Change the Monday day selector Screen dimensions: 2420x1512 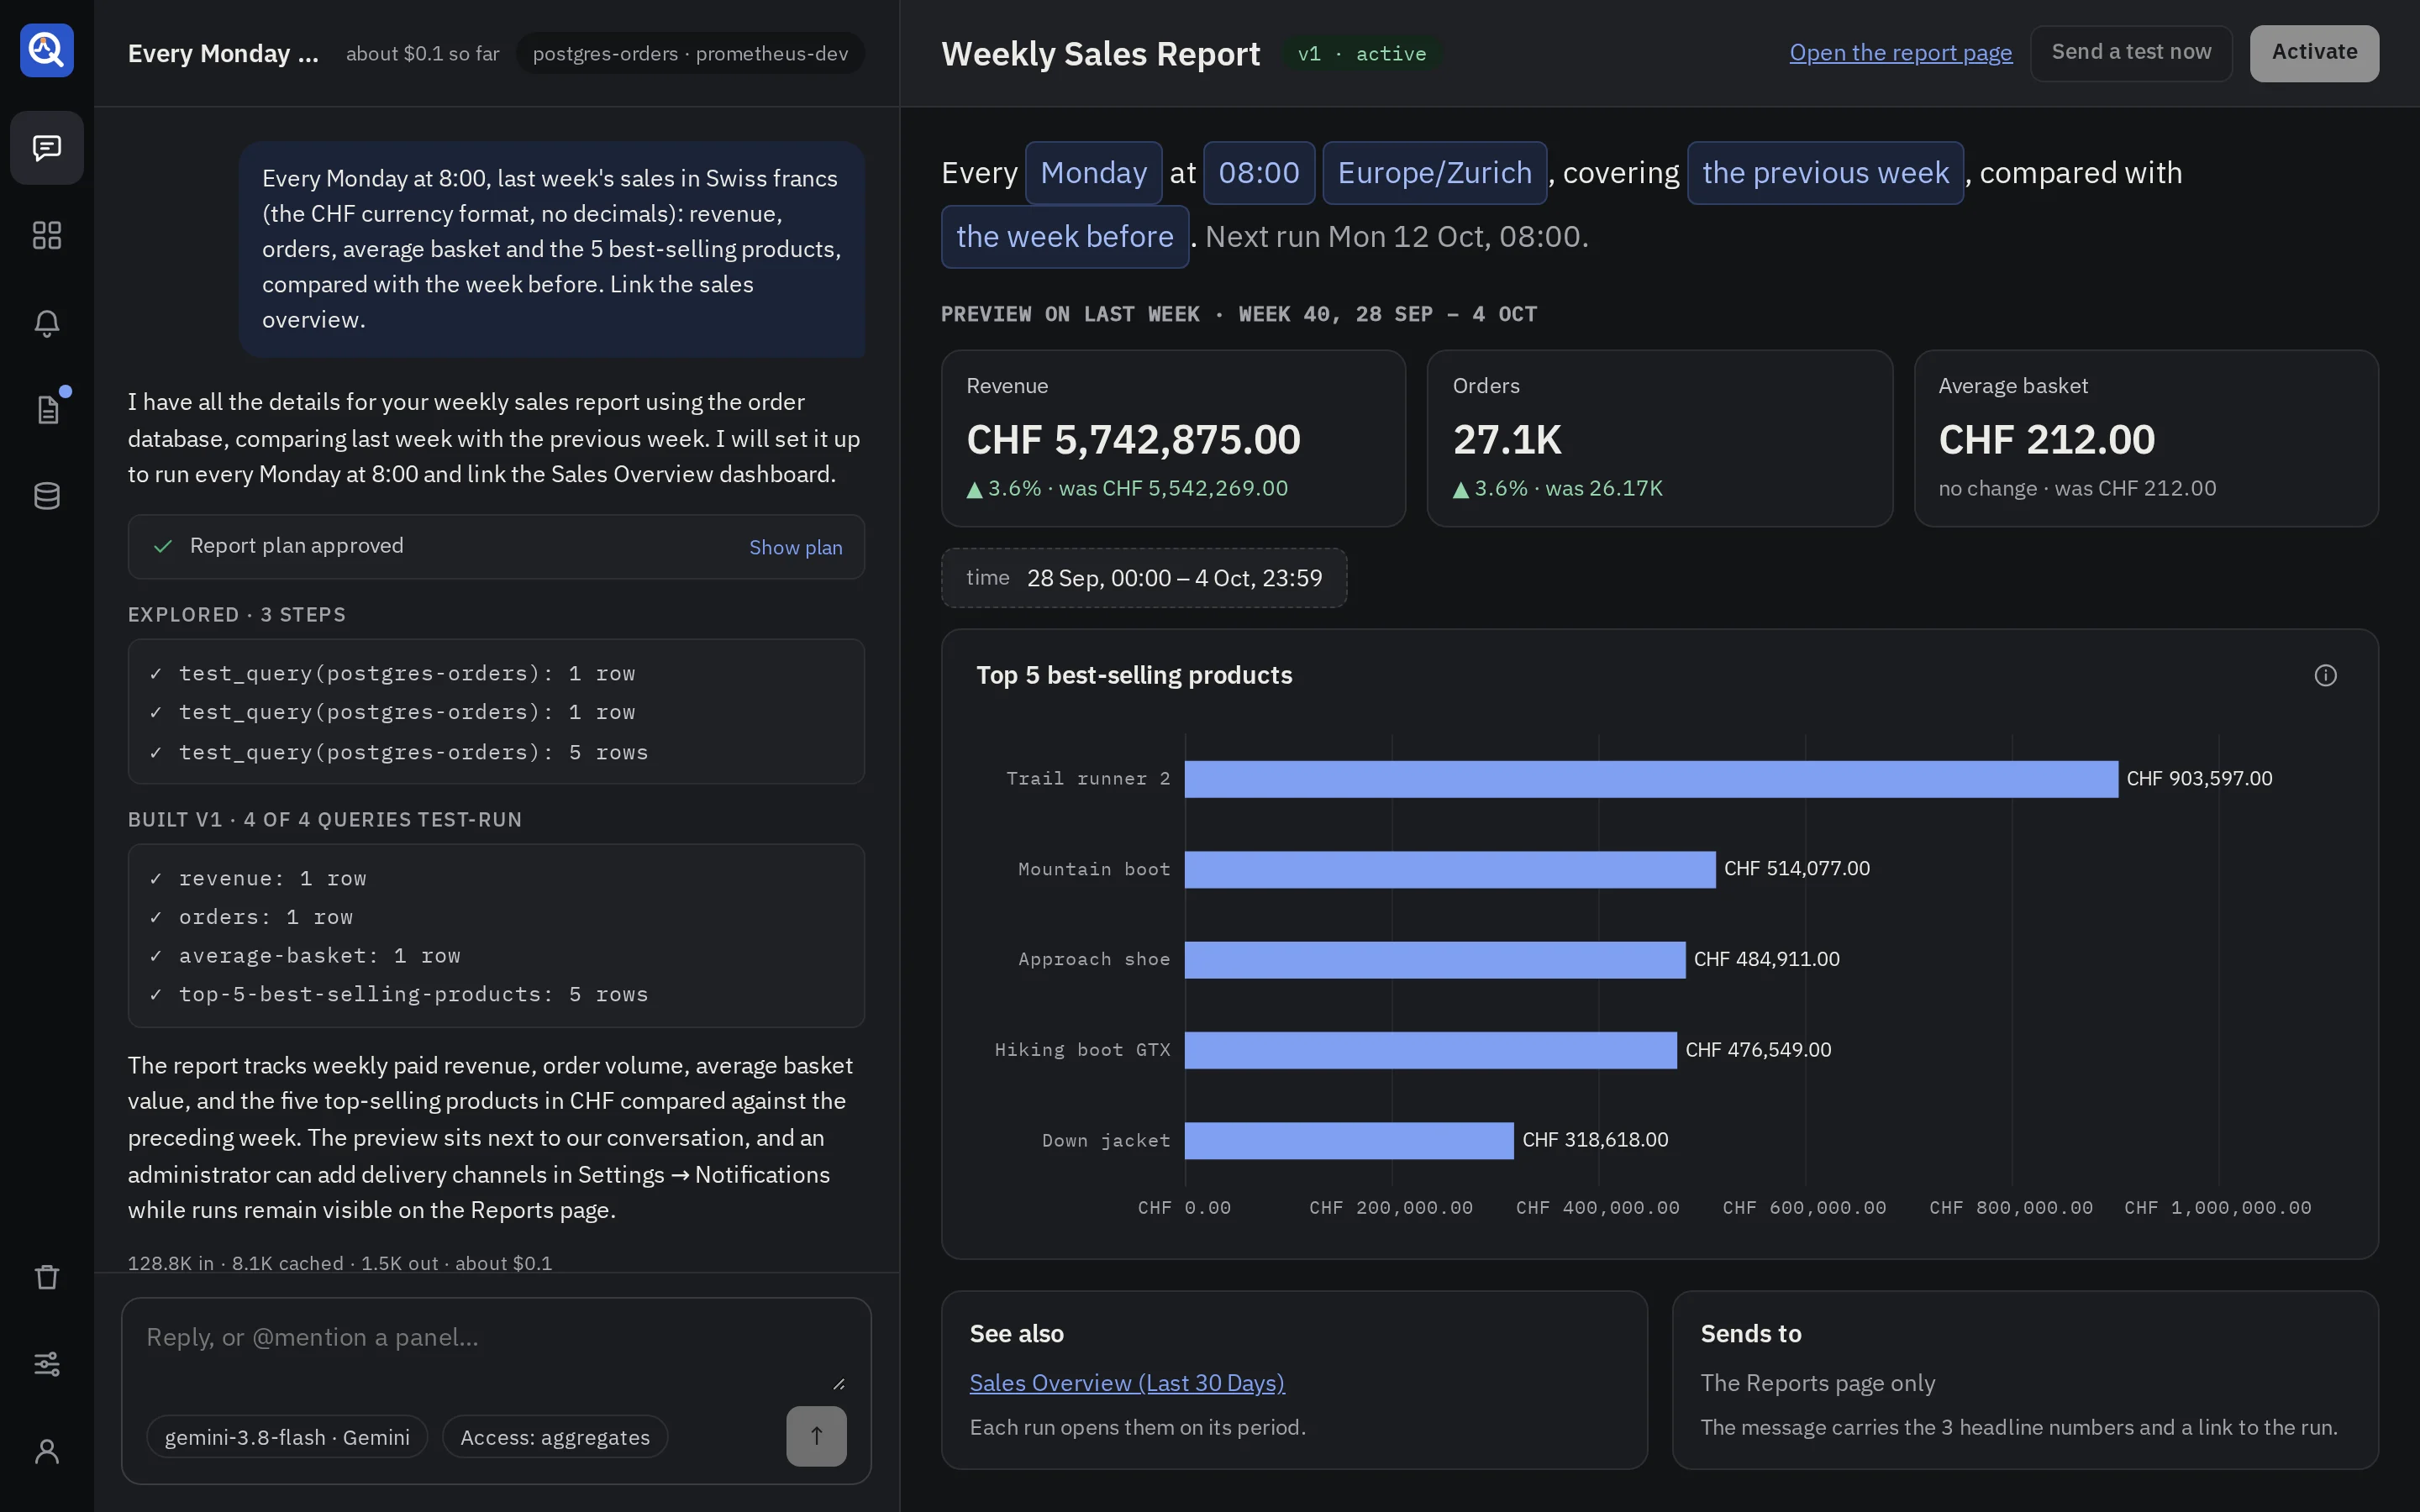[x=1093, y=173]
